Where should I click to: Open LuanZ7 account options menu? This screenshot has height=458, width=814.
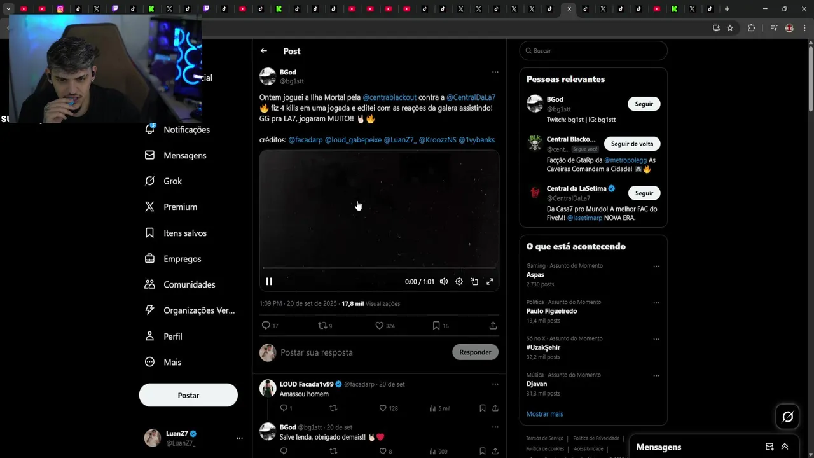click(240, 438)
